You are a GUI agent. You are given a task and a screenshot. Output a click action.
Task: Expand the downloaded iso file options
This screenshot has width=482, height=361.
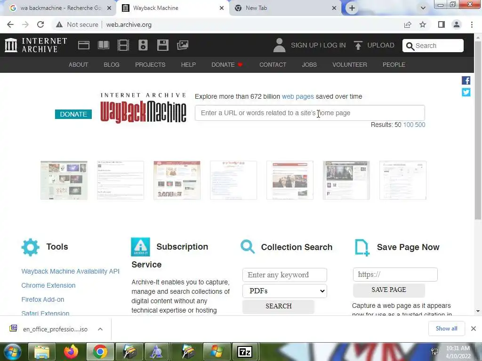pos(100,329)
